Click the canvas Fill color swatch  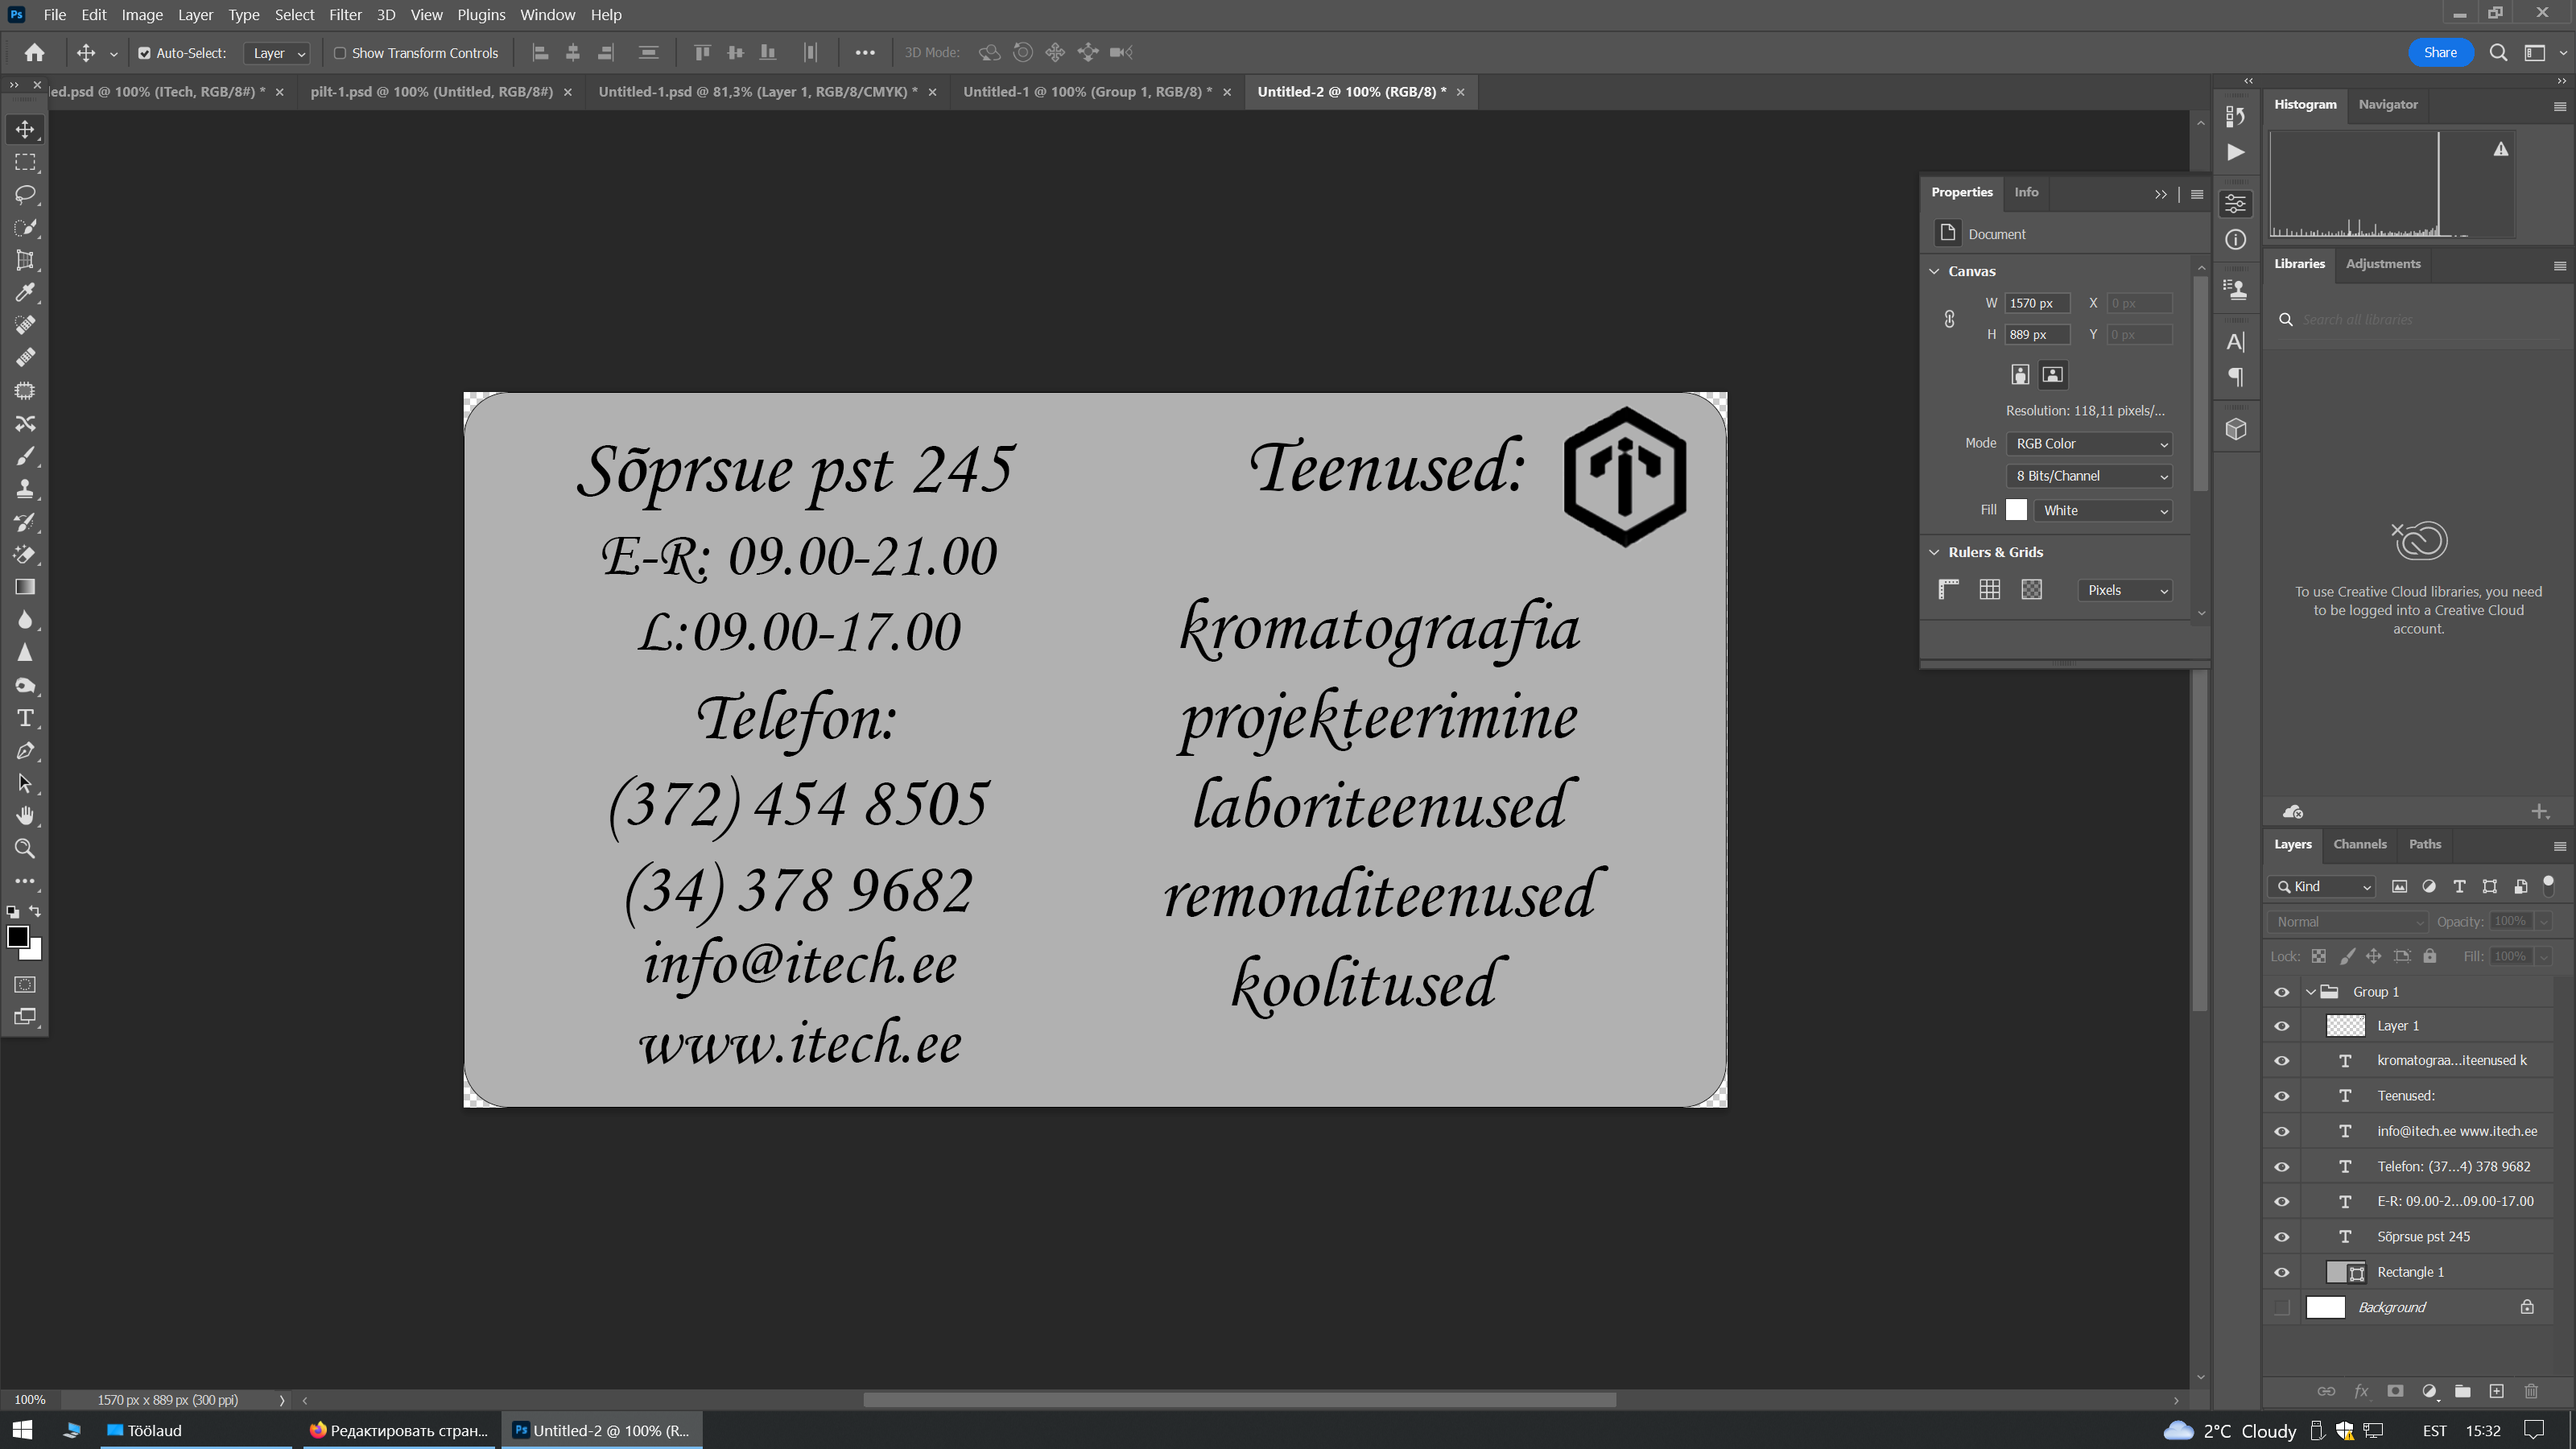pyautogui.click(x=2016, y=510)
